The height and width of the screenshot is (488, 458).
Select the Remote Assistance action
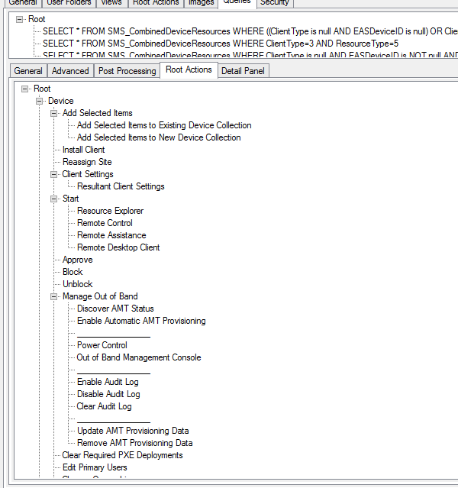[111, 235]
